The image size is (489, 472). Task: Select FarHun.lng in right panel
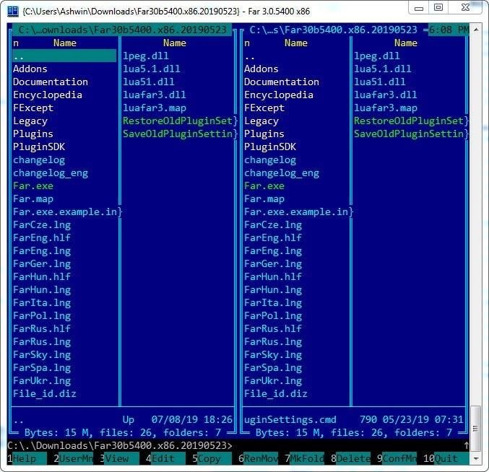point(273,290)
